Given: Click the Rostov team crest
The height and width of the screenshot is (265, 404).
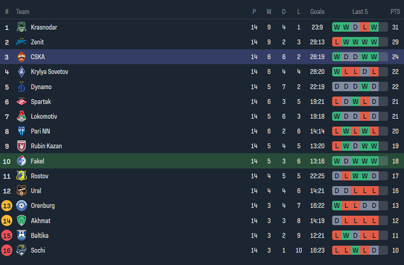Looking at the screenshot, I should (21, 176).
